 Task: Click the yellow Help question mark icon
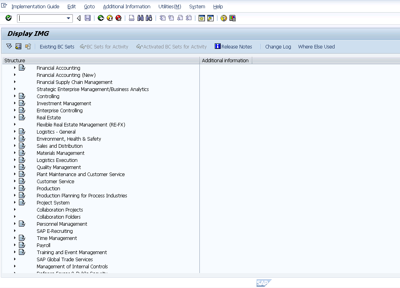pyautogui.click(x=224, y=18)
